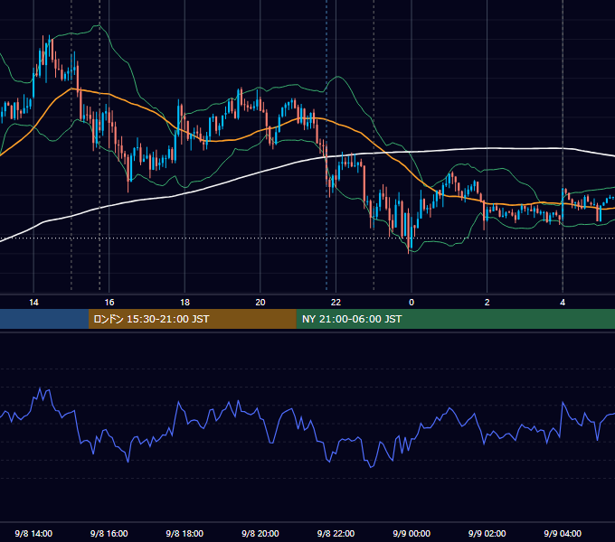Click the 9/8 14:00 time label
Viewport: 615px width, 542px height.
point(33,533)
